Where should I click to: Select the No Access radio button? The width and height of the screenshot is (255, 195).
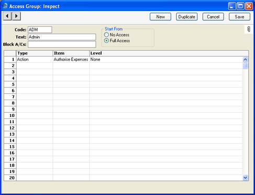(x=106, y=35)
